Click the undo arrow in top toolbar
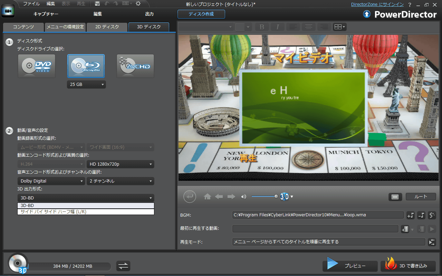 107,4
